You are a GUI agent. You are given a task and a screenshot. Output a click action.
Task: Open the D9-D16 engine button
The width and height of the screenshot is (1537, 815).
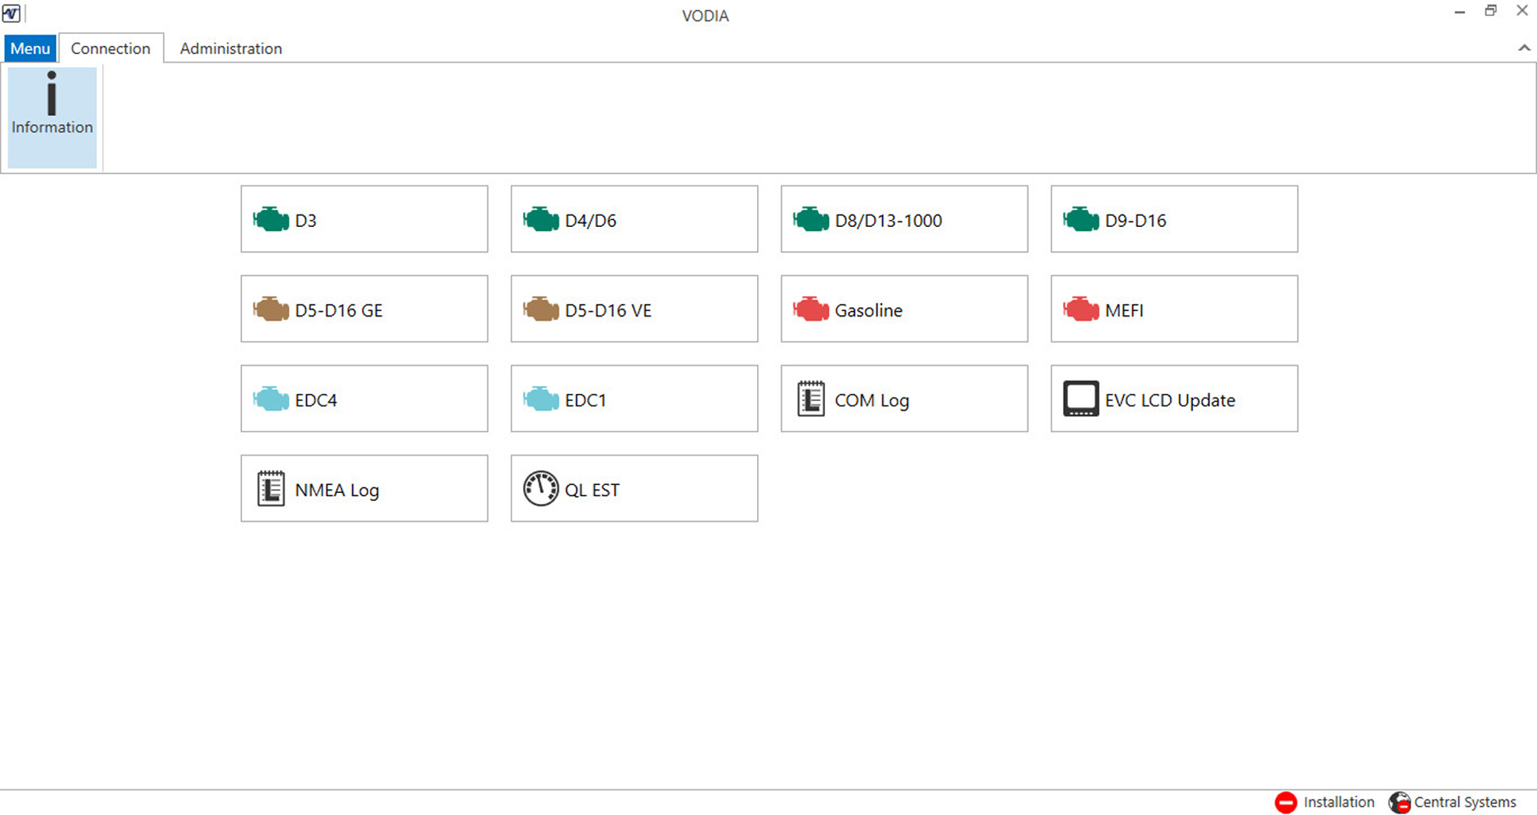1174,219
